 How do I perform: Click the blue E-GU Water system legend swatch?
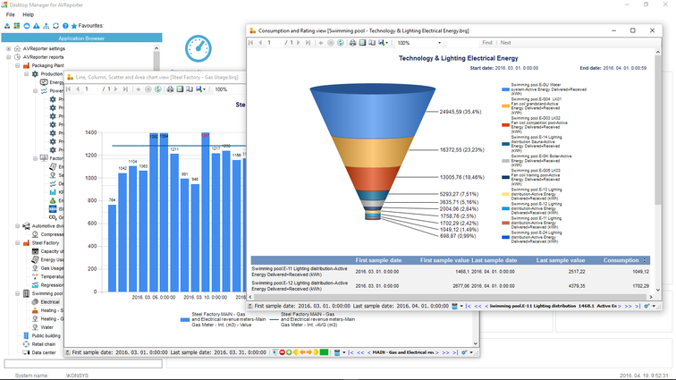pyautogui.click(x=505, y=89)
